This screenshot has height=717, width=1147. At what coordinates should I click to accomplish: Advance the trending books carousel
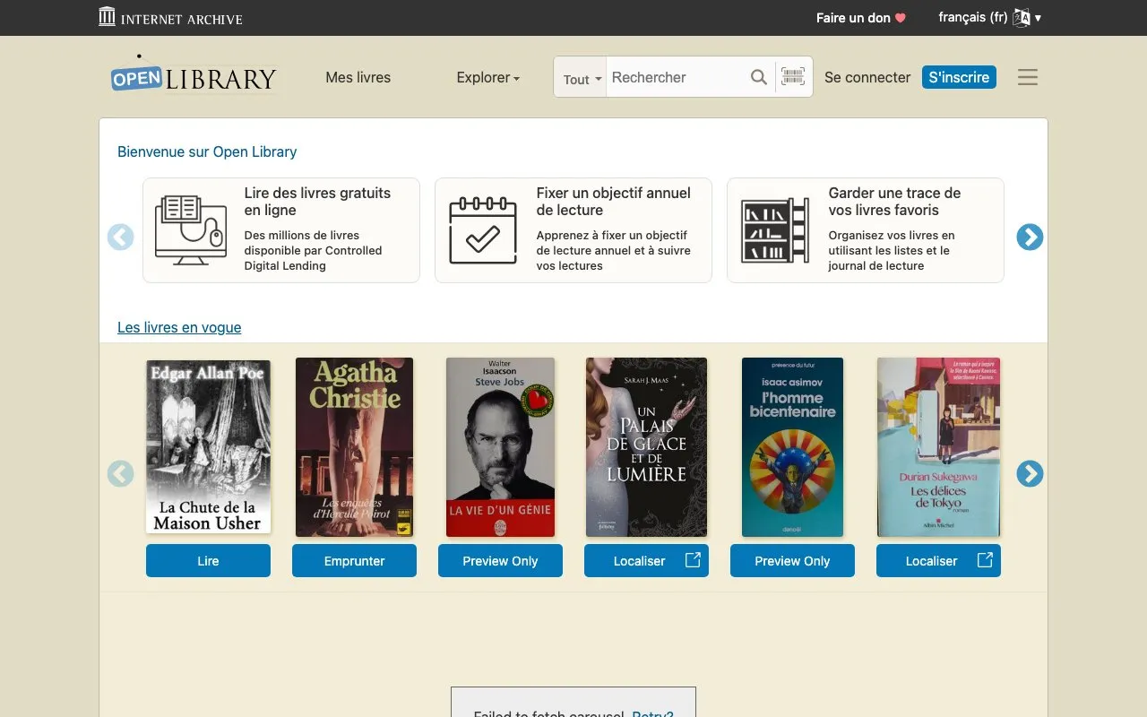[x=1030, y=473]
